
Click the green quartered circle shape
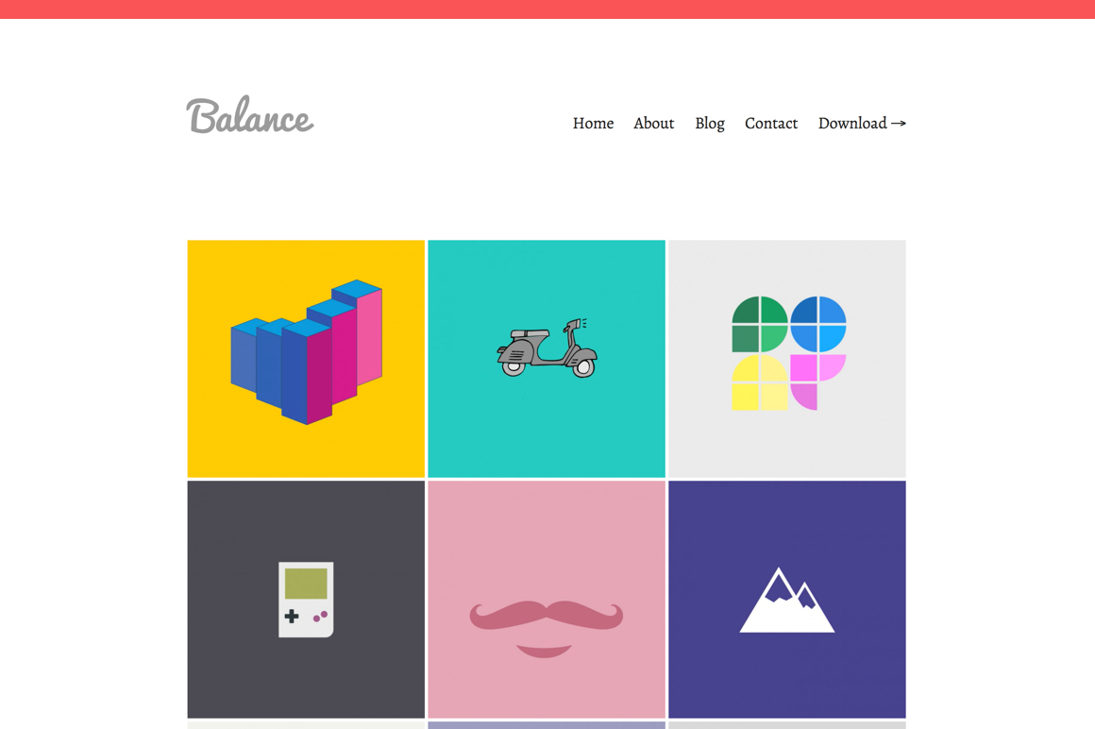click(x=760, y=324)
